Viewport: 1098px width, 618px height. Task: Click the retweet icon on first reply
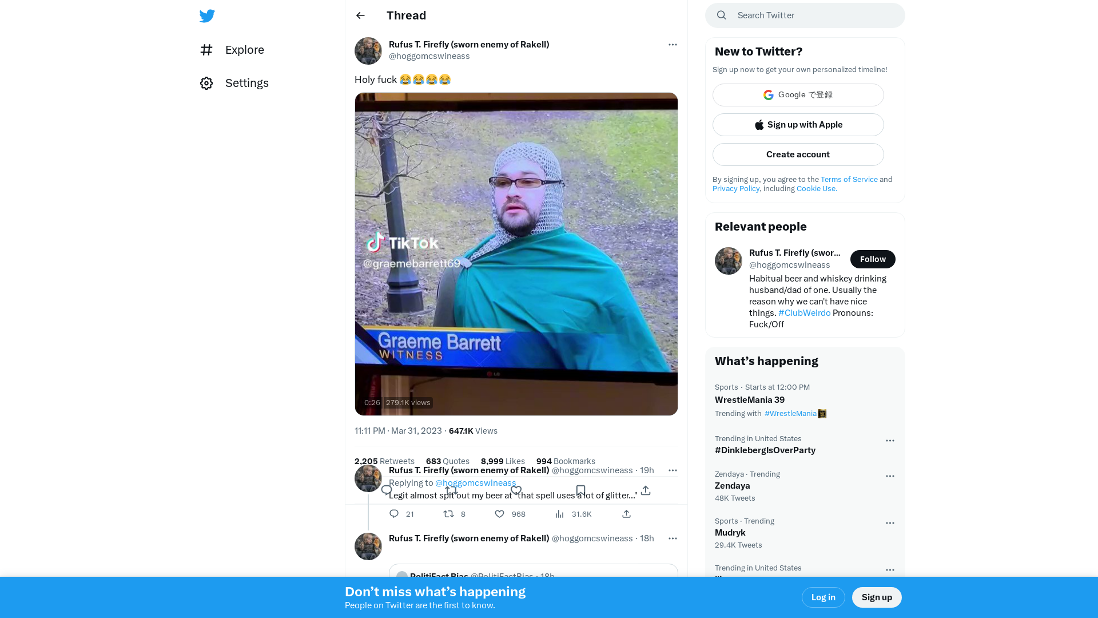(x=449, y=514)
